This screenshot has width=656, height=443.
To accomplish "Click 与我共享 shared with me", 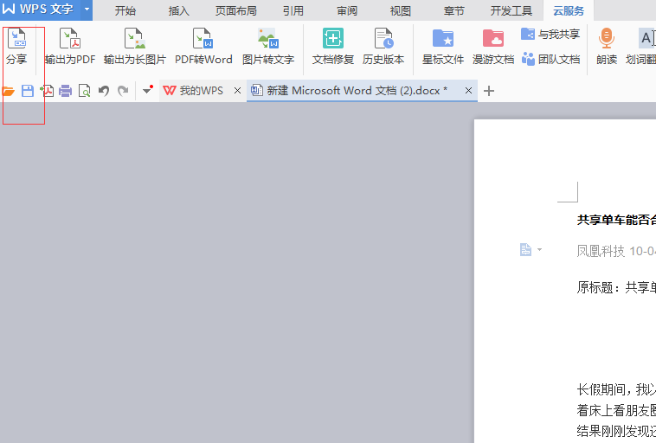I will [x=550, y=35].
